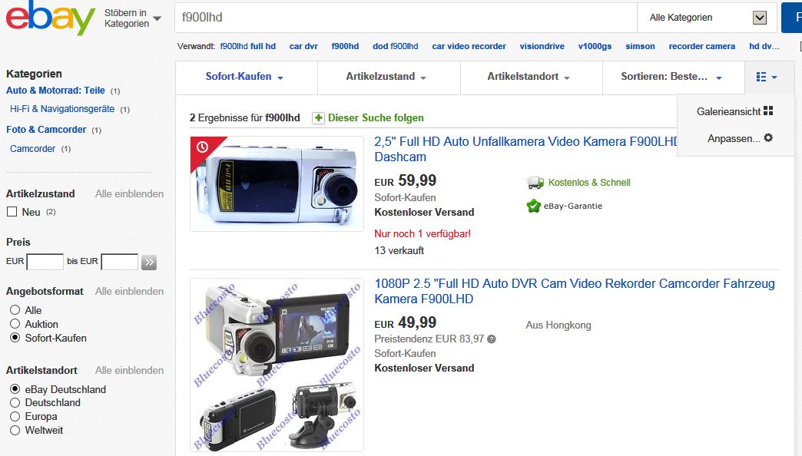Image resolution: width=802 pixels, height=456 pixels.
Task: Check the Neu condition checkbox
Action: coord(12,212)
